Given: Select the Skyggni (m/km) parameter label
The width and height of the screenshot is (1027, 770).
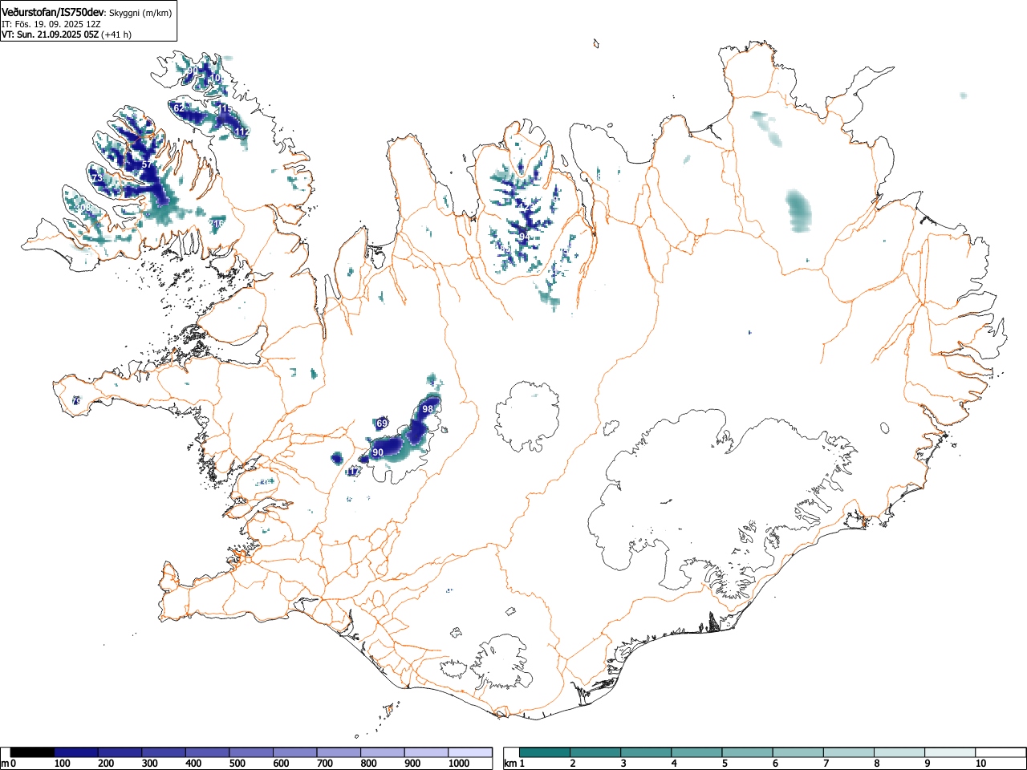Looking at the screenshot, I should click(140, 13).
